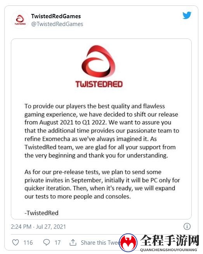Click the share upload arrow icon
Screen dimensions: 203x254
(x=73, y=242)
